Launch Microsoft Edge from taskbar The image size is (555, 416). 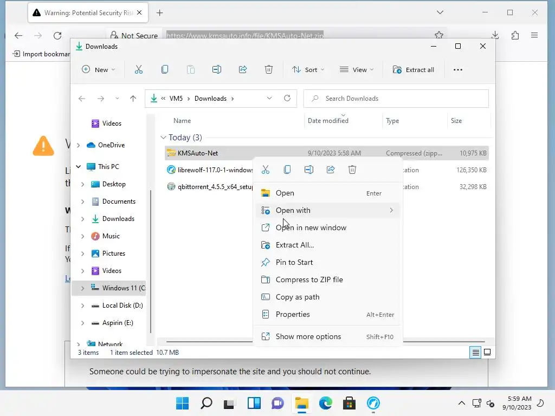pyautogui.click(x=325, y=403)
